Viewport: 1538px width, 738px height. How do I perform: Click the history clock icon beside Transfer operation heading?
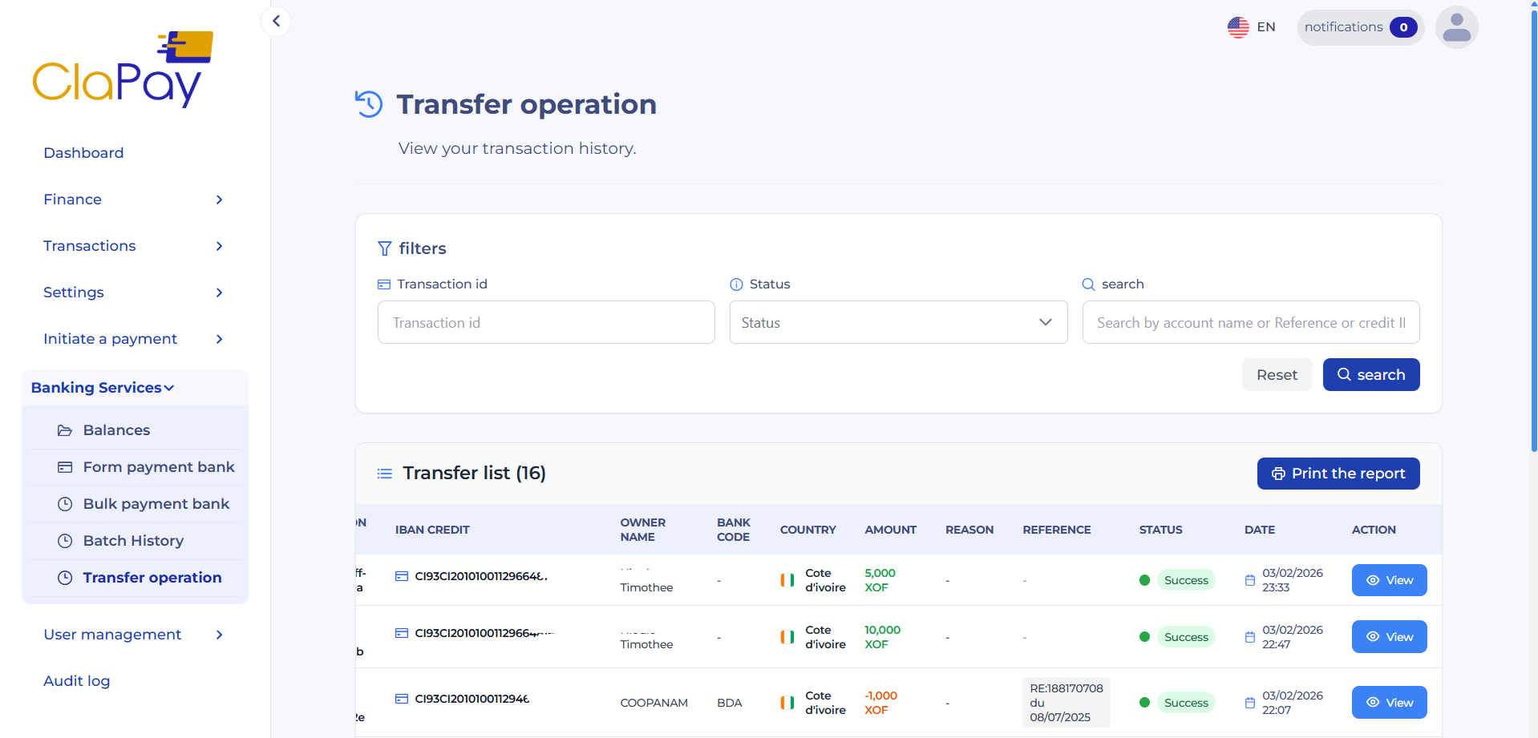[x=369, y=103]
